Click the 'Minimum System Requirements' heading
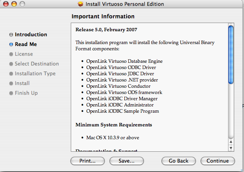The height and width of the screenshot is (172, 244). pyautogui.click(x=114, y=125)
